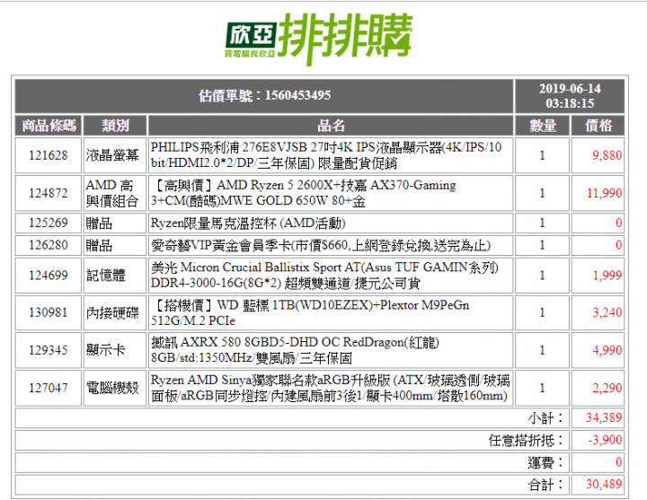Screen dimensions: 647x500
Task: Click the 欣亞 排排購 logo
Action: click(318, 38)
